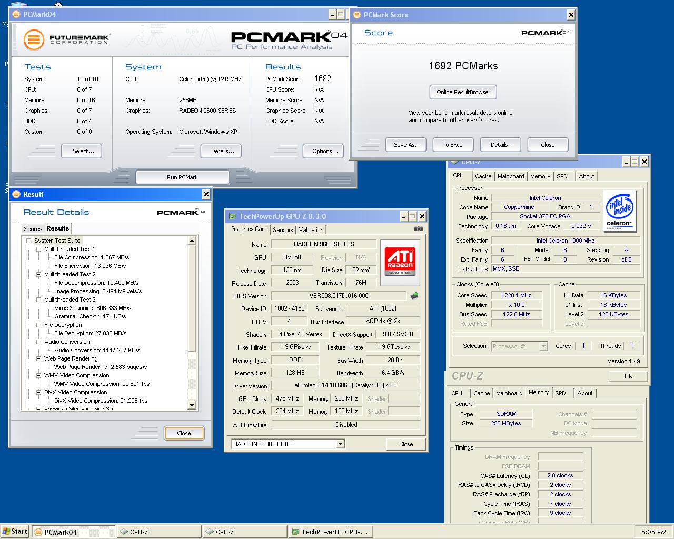Open the Mainboard tab in upper CPU-Z
The height and width of the screenshot is (539, 674).
point(511,176)
